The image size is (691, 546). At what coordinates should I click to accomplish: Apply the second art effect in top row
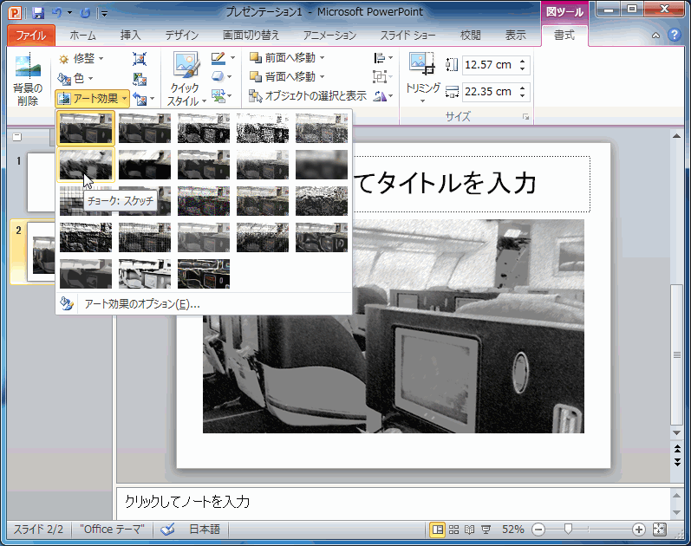[145, 128]
